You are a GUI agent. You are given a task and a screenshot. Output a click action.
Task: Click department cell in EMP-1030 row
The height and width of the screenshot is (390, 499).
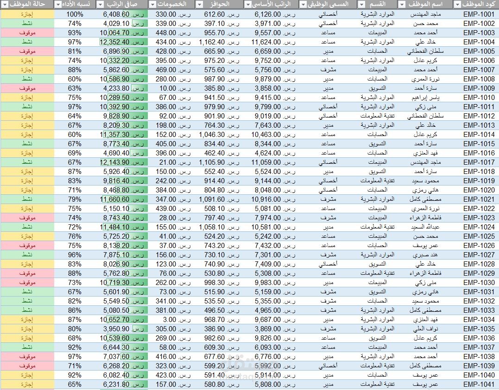(x=378, y=283)
